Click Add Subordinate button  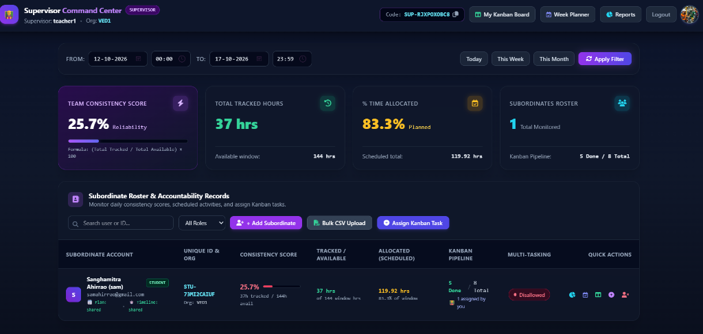pyautogui.click(x=266, y=223)
